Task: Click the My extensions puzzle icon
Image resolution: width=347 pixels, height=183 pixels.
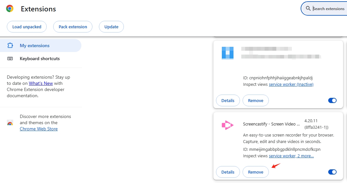Action: tap(10, 46)
